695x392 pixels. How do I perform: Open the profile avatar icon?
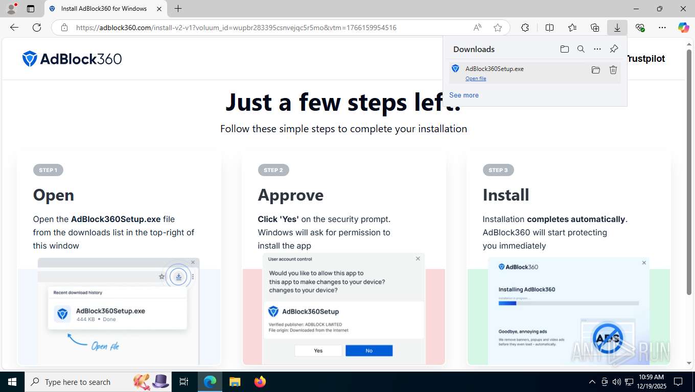(11, 8)
